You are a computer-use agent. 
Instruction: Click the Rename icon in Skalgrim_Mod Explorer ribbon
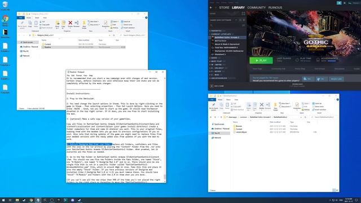point(77,24)
